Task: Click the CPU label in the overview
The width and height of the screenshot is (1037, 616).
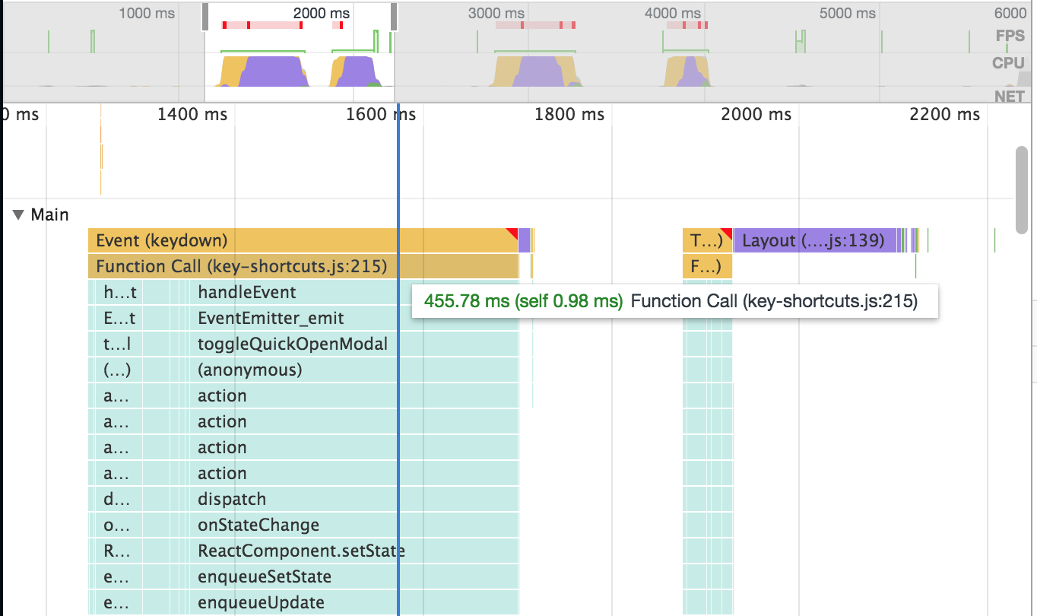Action: click(1009, 63)
